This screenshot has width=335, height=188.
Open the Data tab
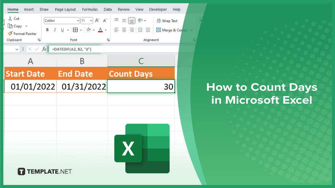pyautogui.click(x=108, y=9)
